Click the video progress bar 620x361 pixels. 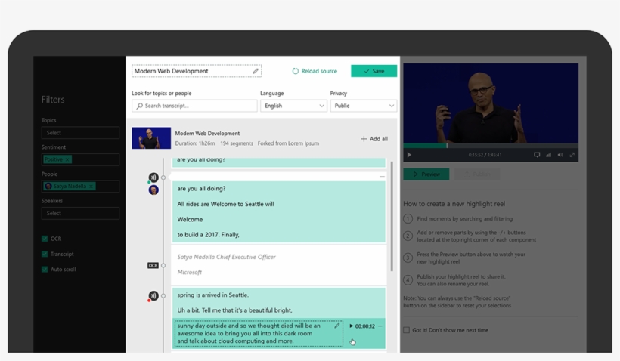click(x=490, y=145)
